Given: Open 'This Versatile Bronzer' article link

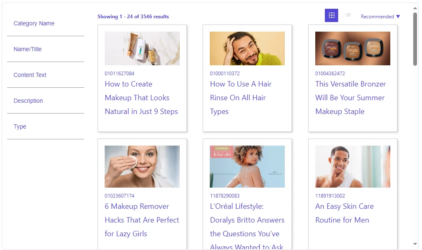Looking at the screenshot, I should [x=350, y=98].
